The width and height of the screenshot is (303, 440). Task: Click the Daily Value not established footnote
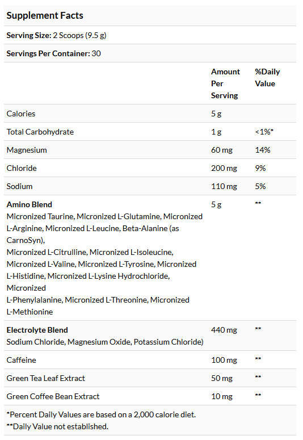[57, 426]
